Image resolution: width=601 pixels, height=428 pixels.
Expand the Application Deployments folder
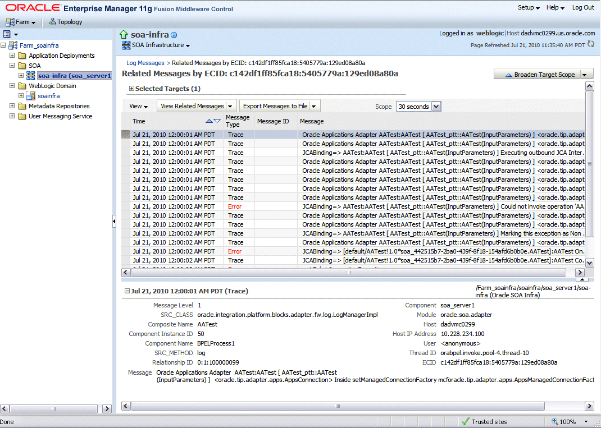[x=12, y=56]
